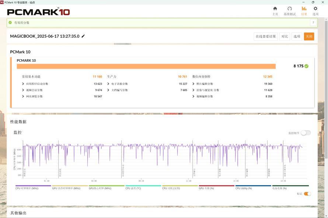Select 电池电量 (%) legend
The image size is (328, 218).
tap(290, 187)
